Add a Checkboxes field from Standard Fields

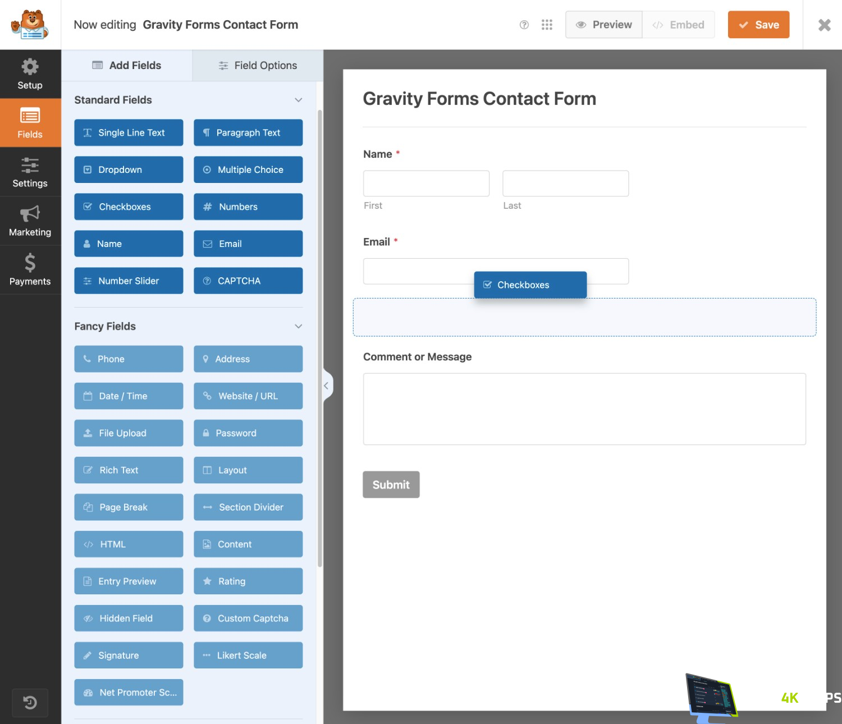129,207
